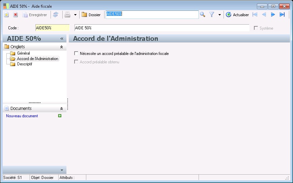Screen dimensions: 293x183
Task: Select Accord de l'Administration tree item
Action: click(37, 59)
